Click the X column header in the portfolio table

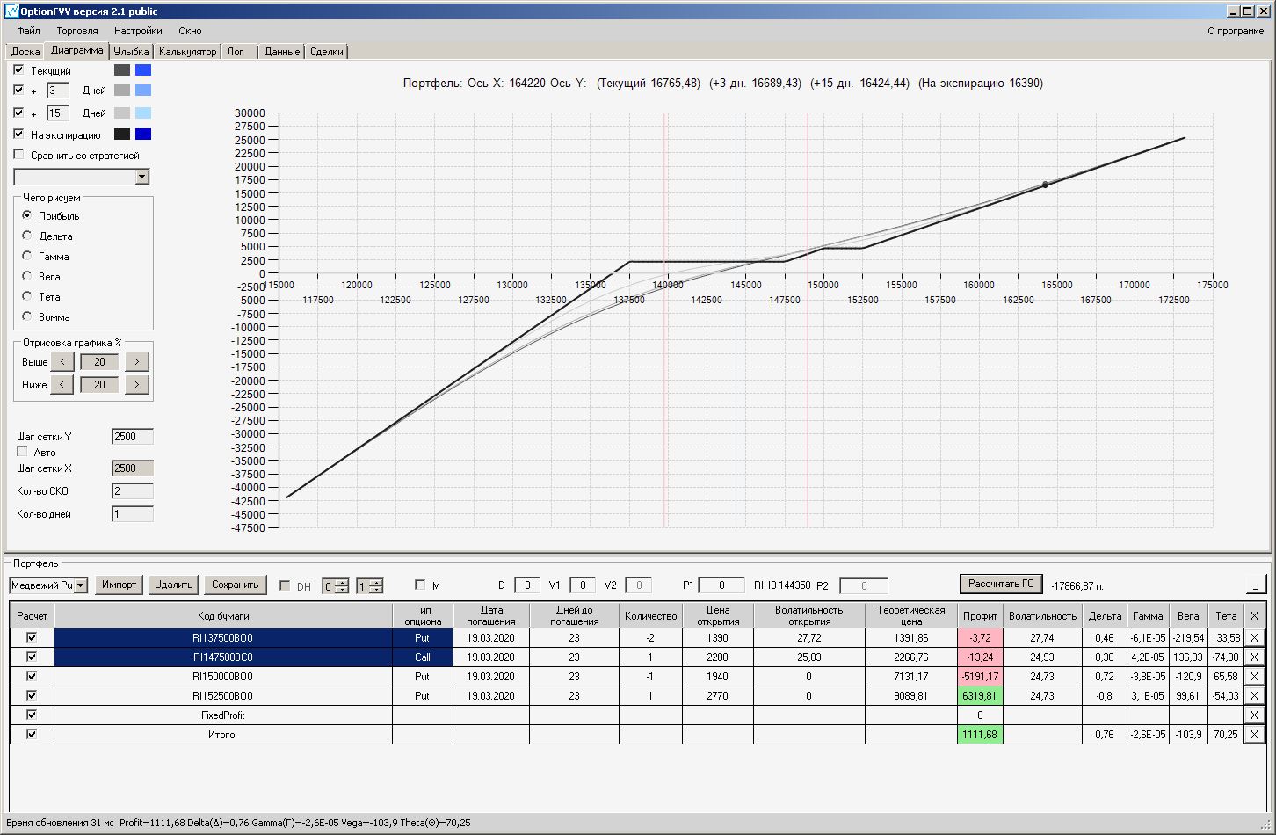[1254, 616]
